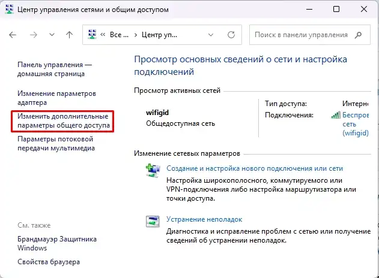379x278 pixels.
Task: Click the new connection setup icon
Action: [x=153, y=171]
